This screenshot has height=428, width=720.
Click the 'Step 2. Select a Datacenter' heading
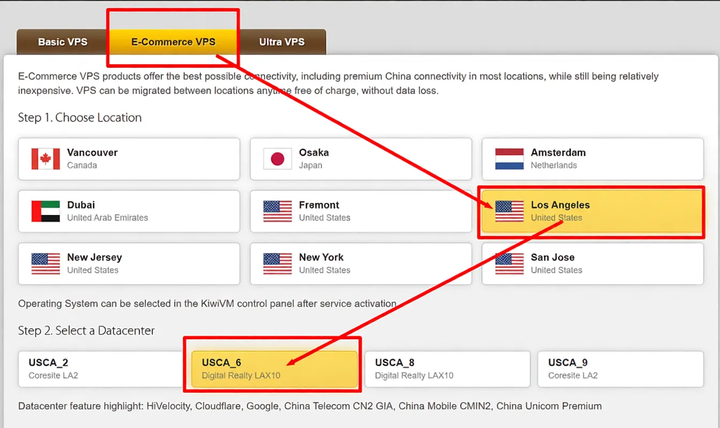pos(86,331)
